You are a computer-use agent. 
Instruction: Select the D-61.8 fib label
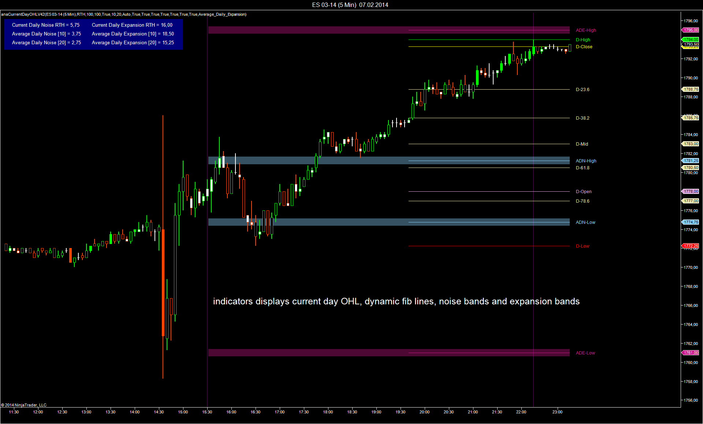click(x=582, y=168)
